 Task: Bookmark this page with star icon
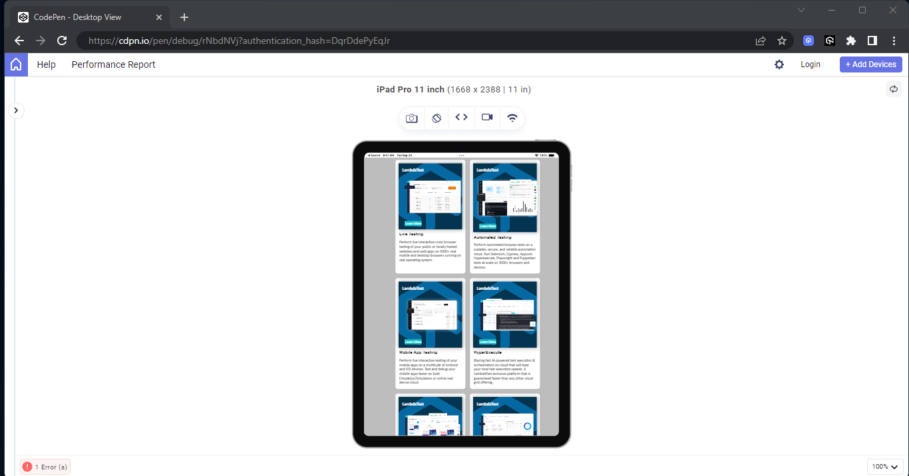click(782, 41)
